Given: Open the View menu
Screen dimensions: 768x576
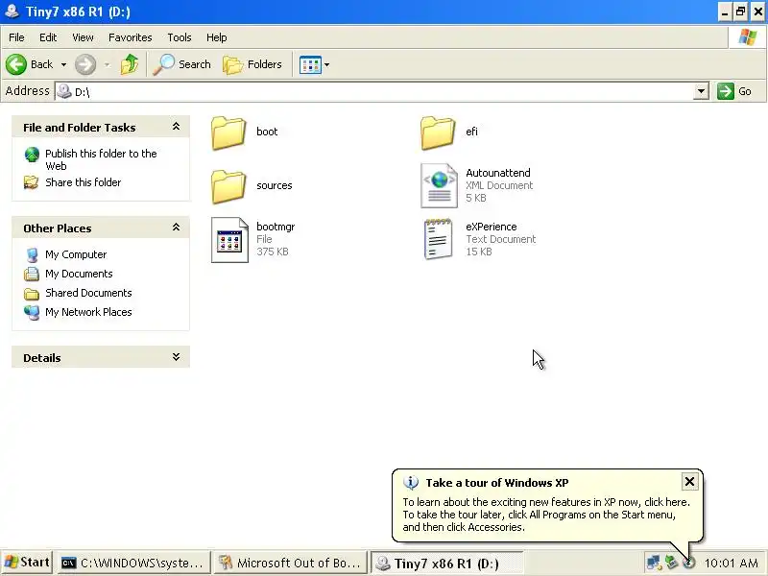Looking at the screenshot, I should point(83,37).
